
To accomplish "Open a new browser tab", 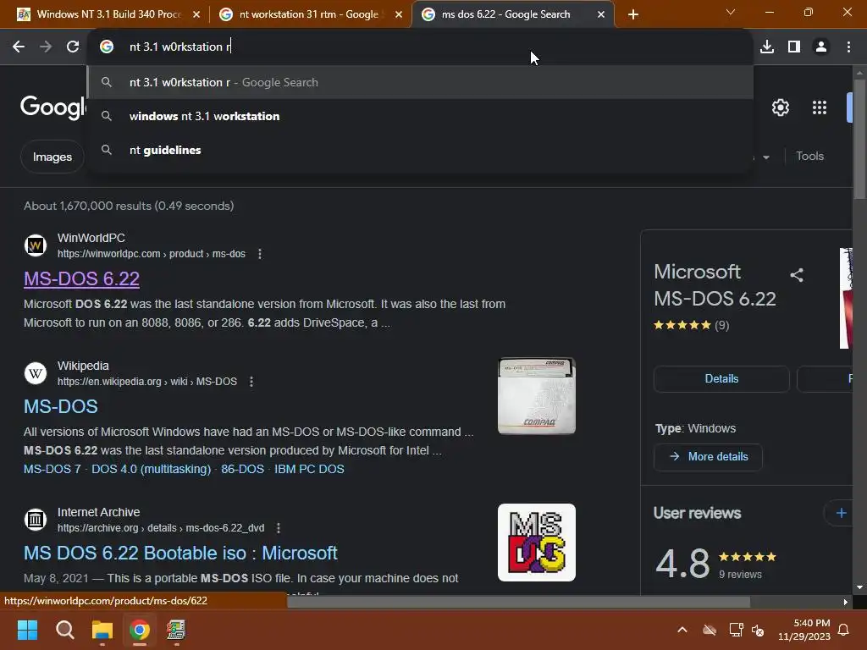I will pyautogui.click(x=633, y=14).
